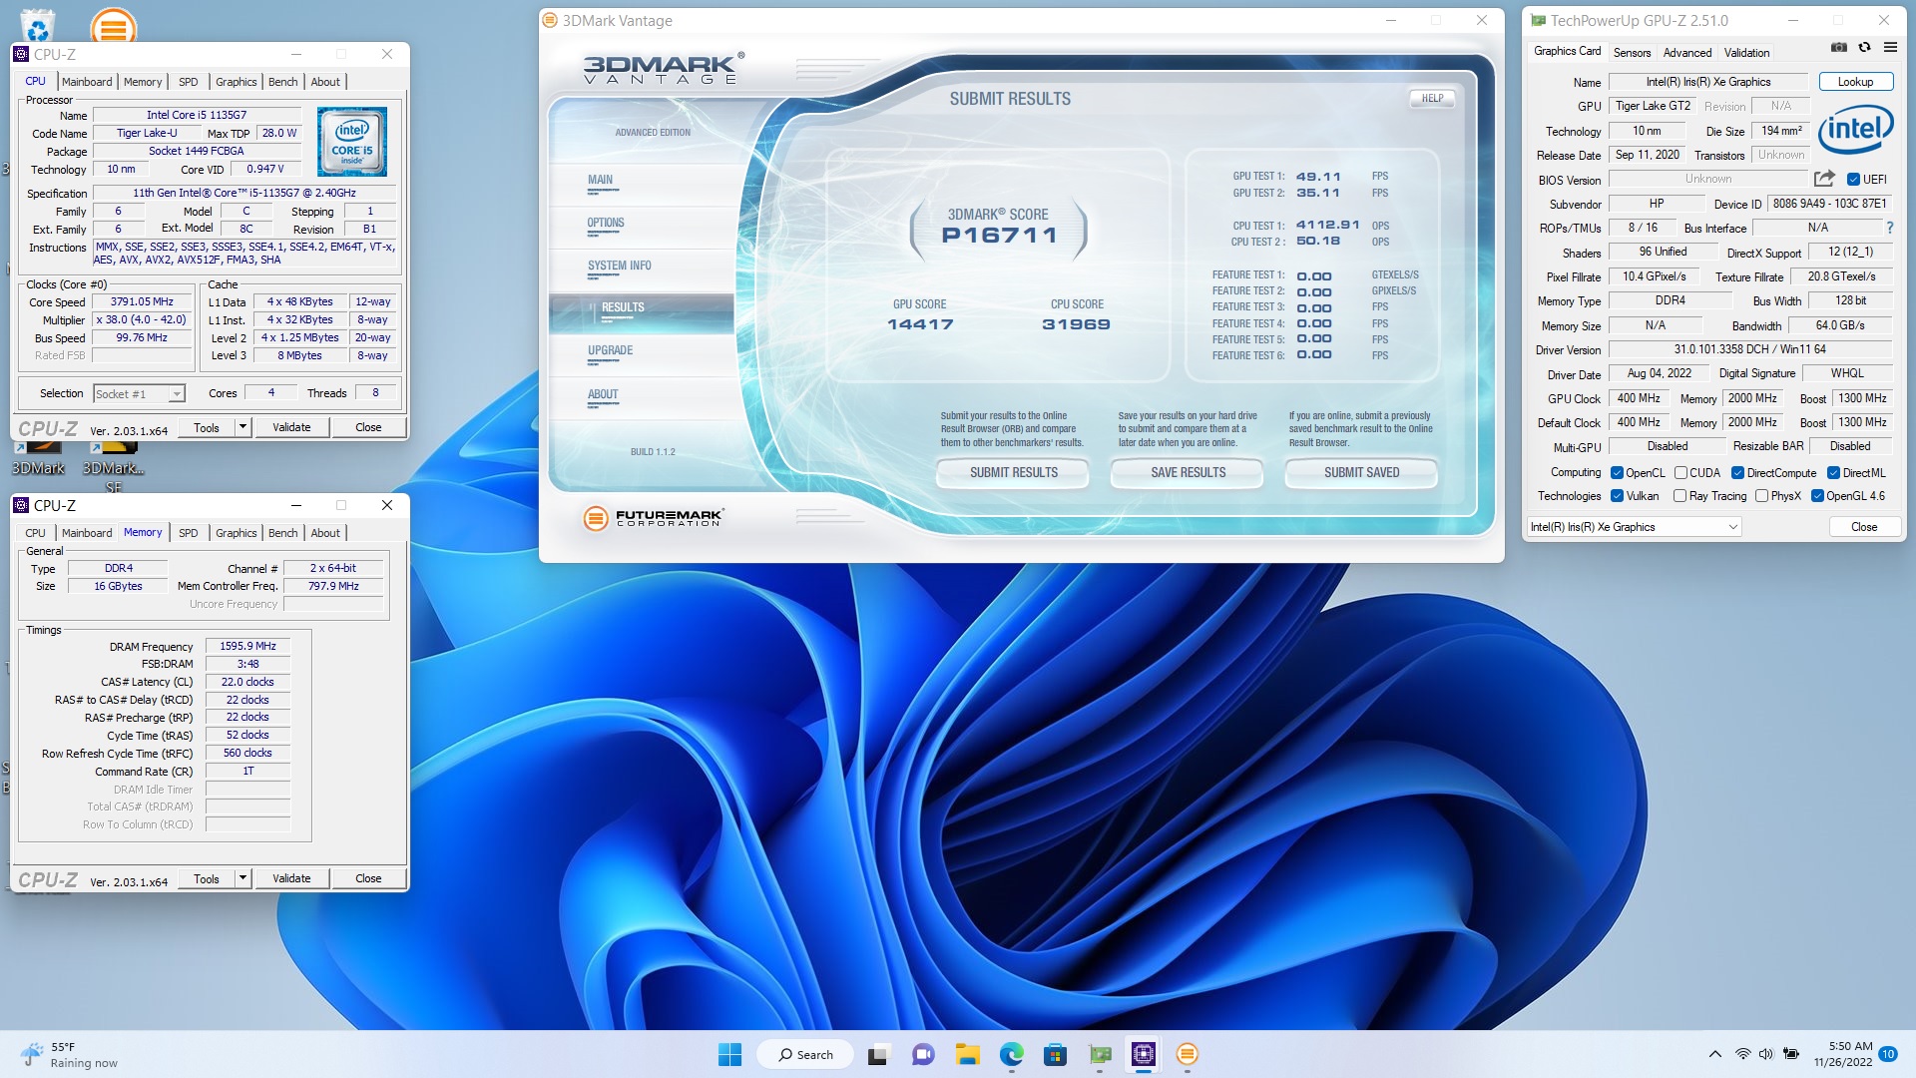Open File Explorer from taskbar
The height and width of the screenshot is (1078, 1916).
967,1054
